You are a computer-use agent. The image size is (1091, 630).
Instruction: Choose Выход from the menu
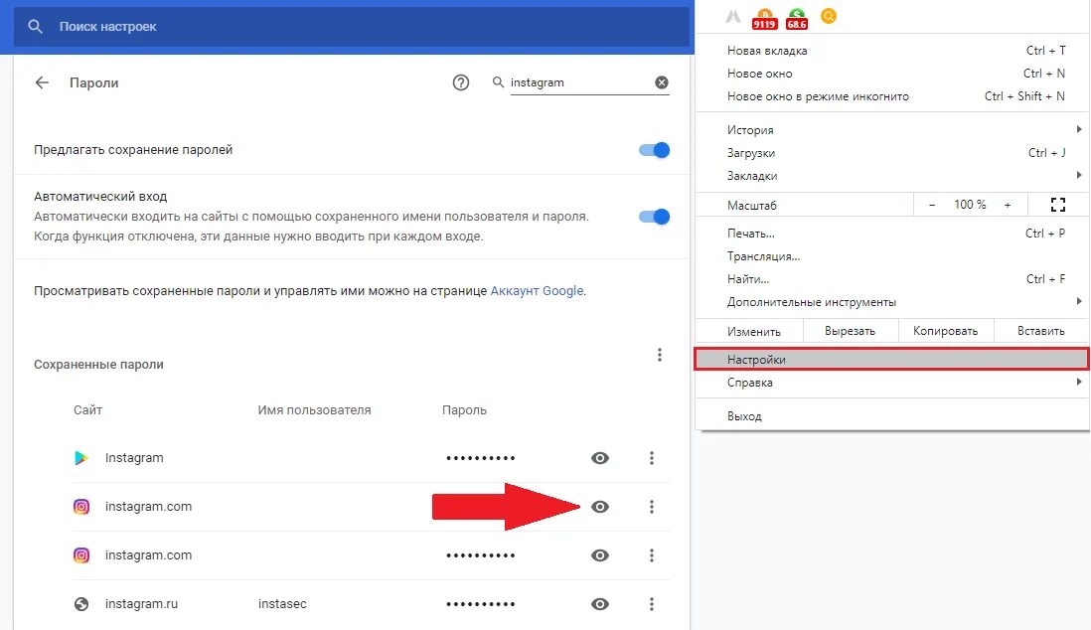892,416
